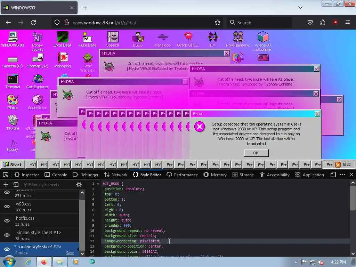Open the Firefox extensions puzzle icon
Viewport: 356px width, 267px height.
coord(323,23)
